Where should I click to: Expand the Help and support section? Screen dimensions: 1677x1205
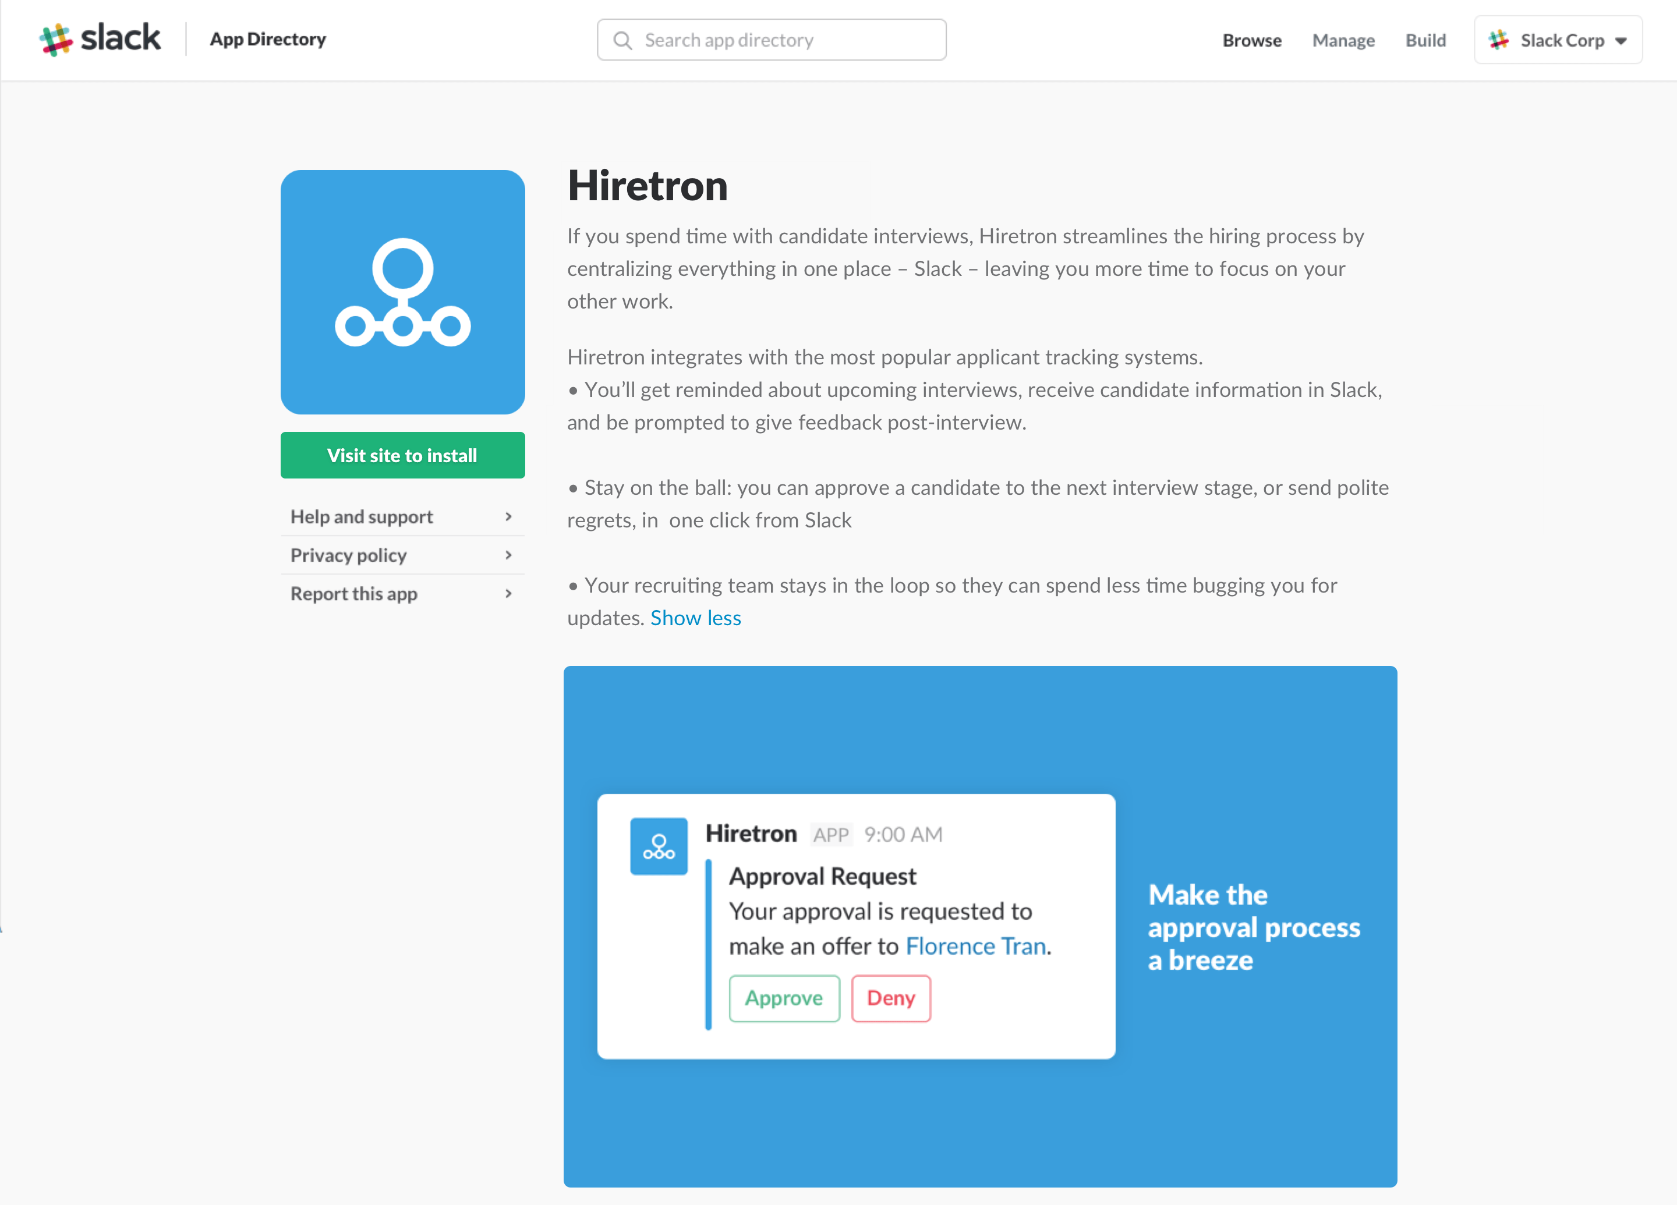(x=402, y=516)
